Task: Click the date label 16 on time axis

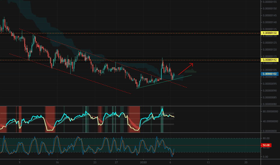Action: pyautogui.click(x=57, y=162)
